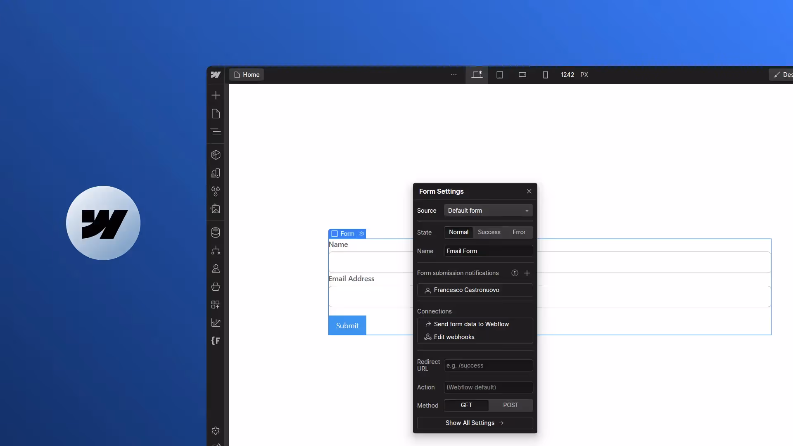The width and height of the screenshot is (793, 446).
Task: Set form method to GET
Action: click(466, 405)
